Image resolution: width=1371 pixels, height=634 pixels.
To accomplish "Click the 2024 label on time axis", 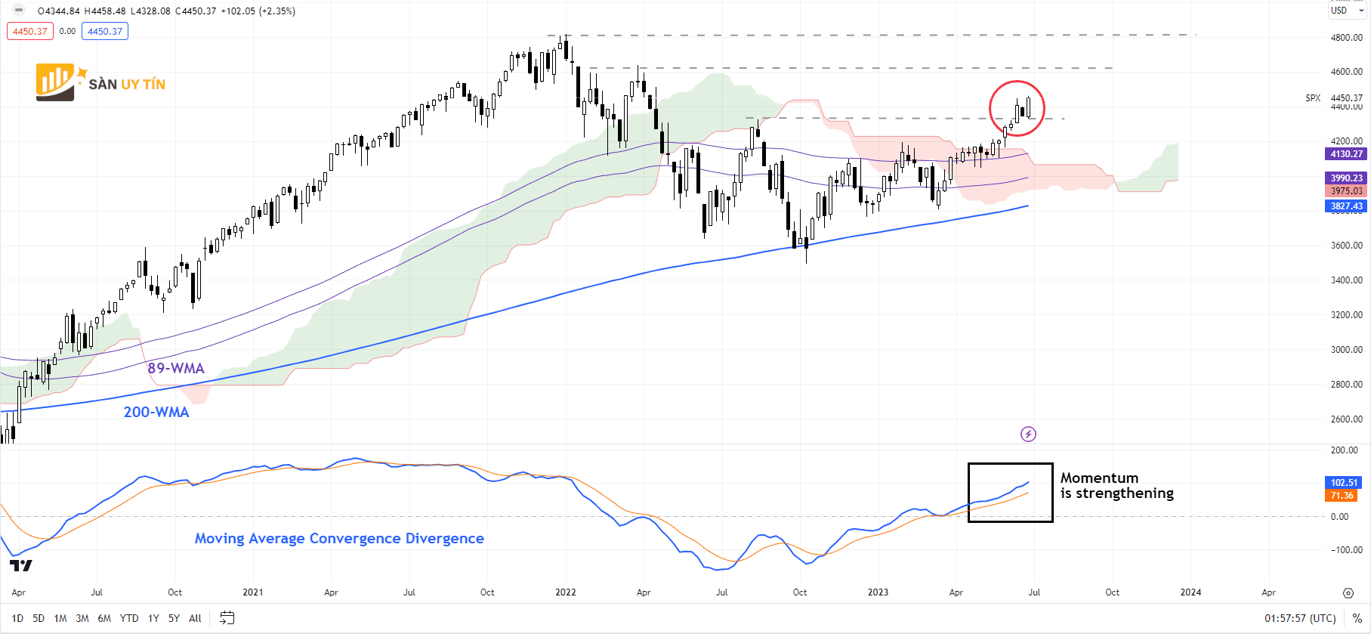I will tap(1190, 592).
